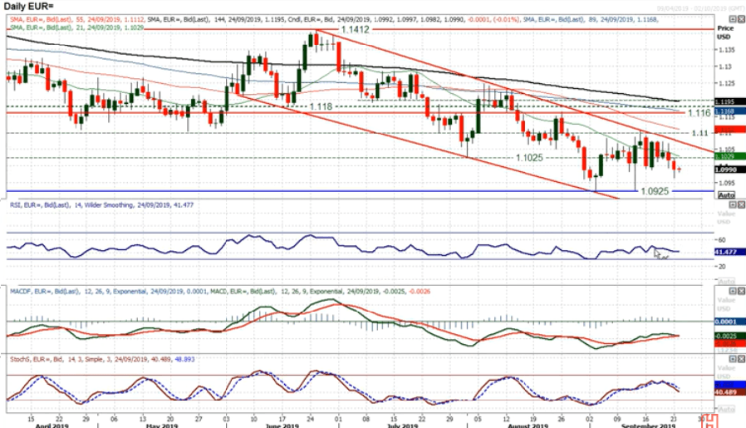Toggle Auto scale on the RSI axis
The image size is (746, 428).
click(x=727, y=282)
